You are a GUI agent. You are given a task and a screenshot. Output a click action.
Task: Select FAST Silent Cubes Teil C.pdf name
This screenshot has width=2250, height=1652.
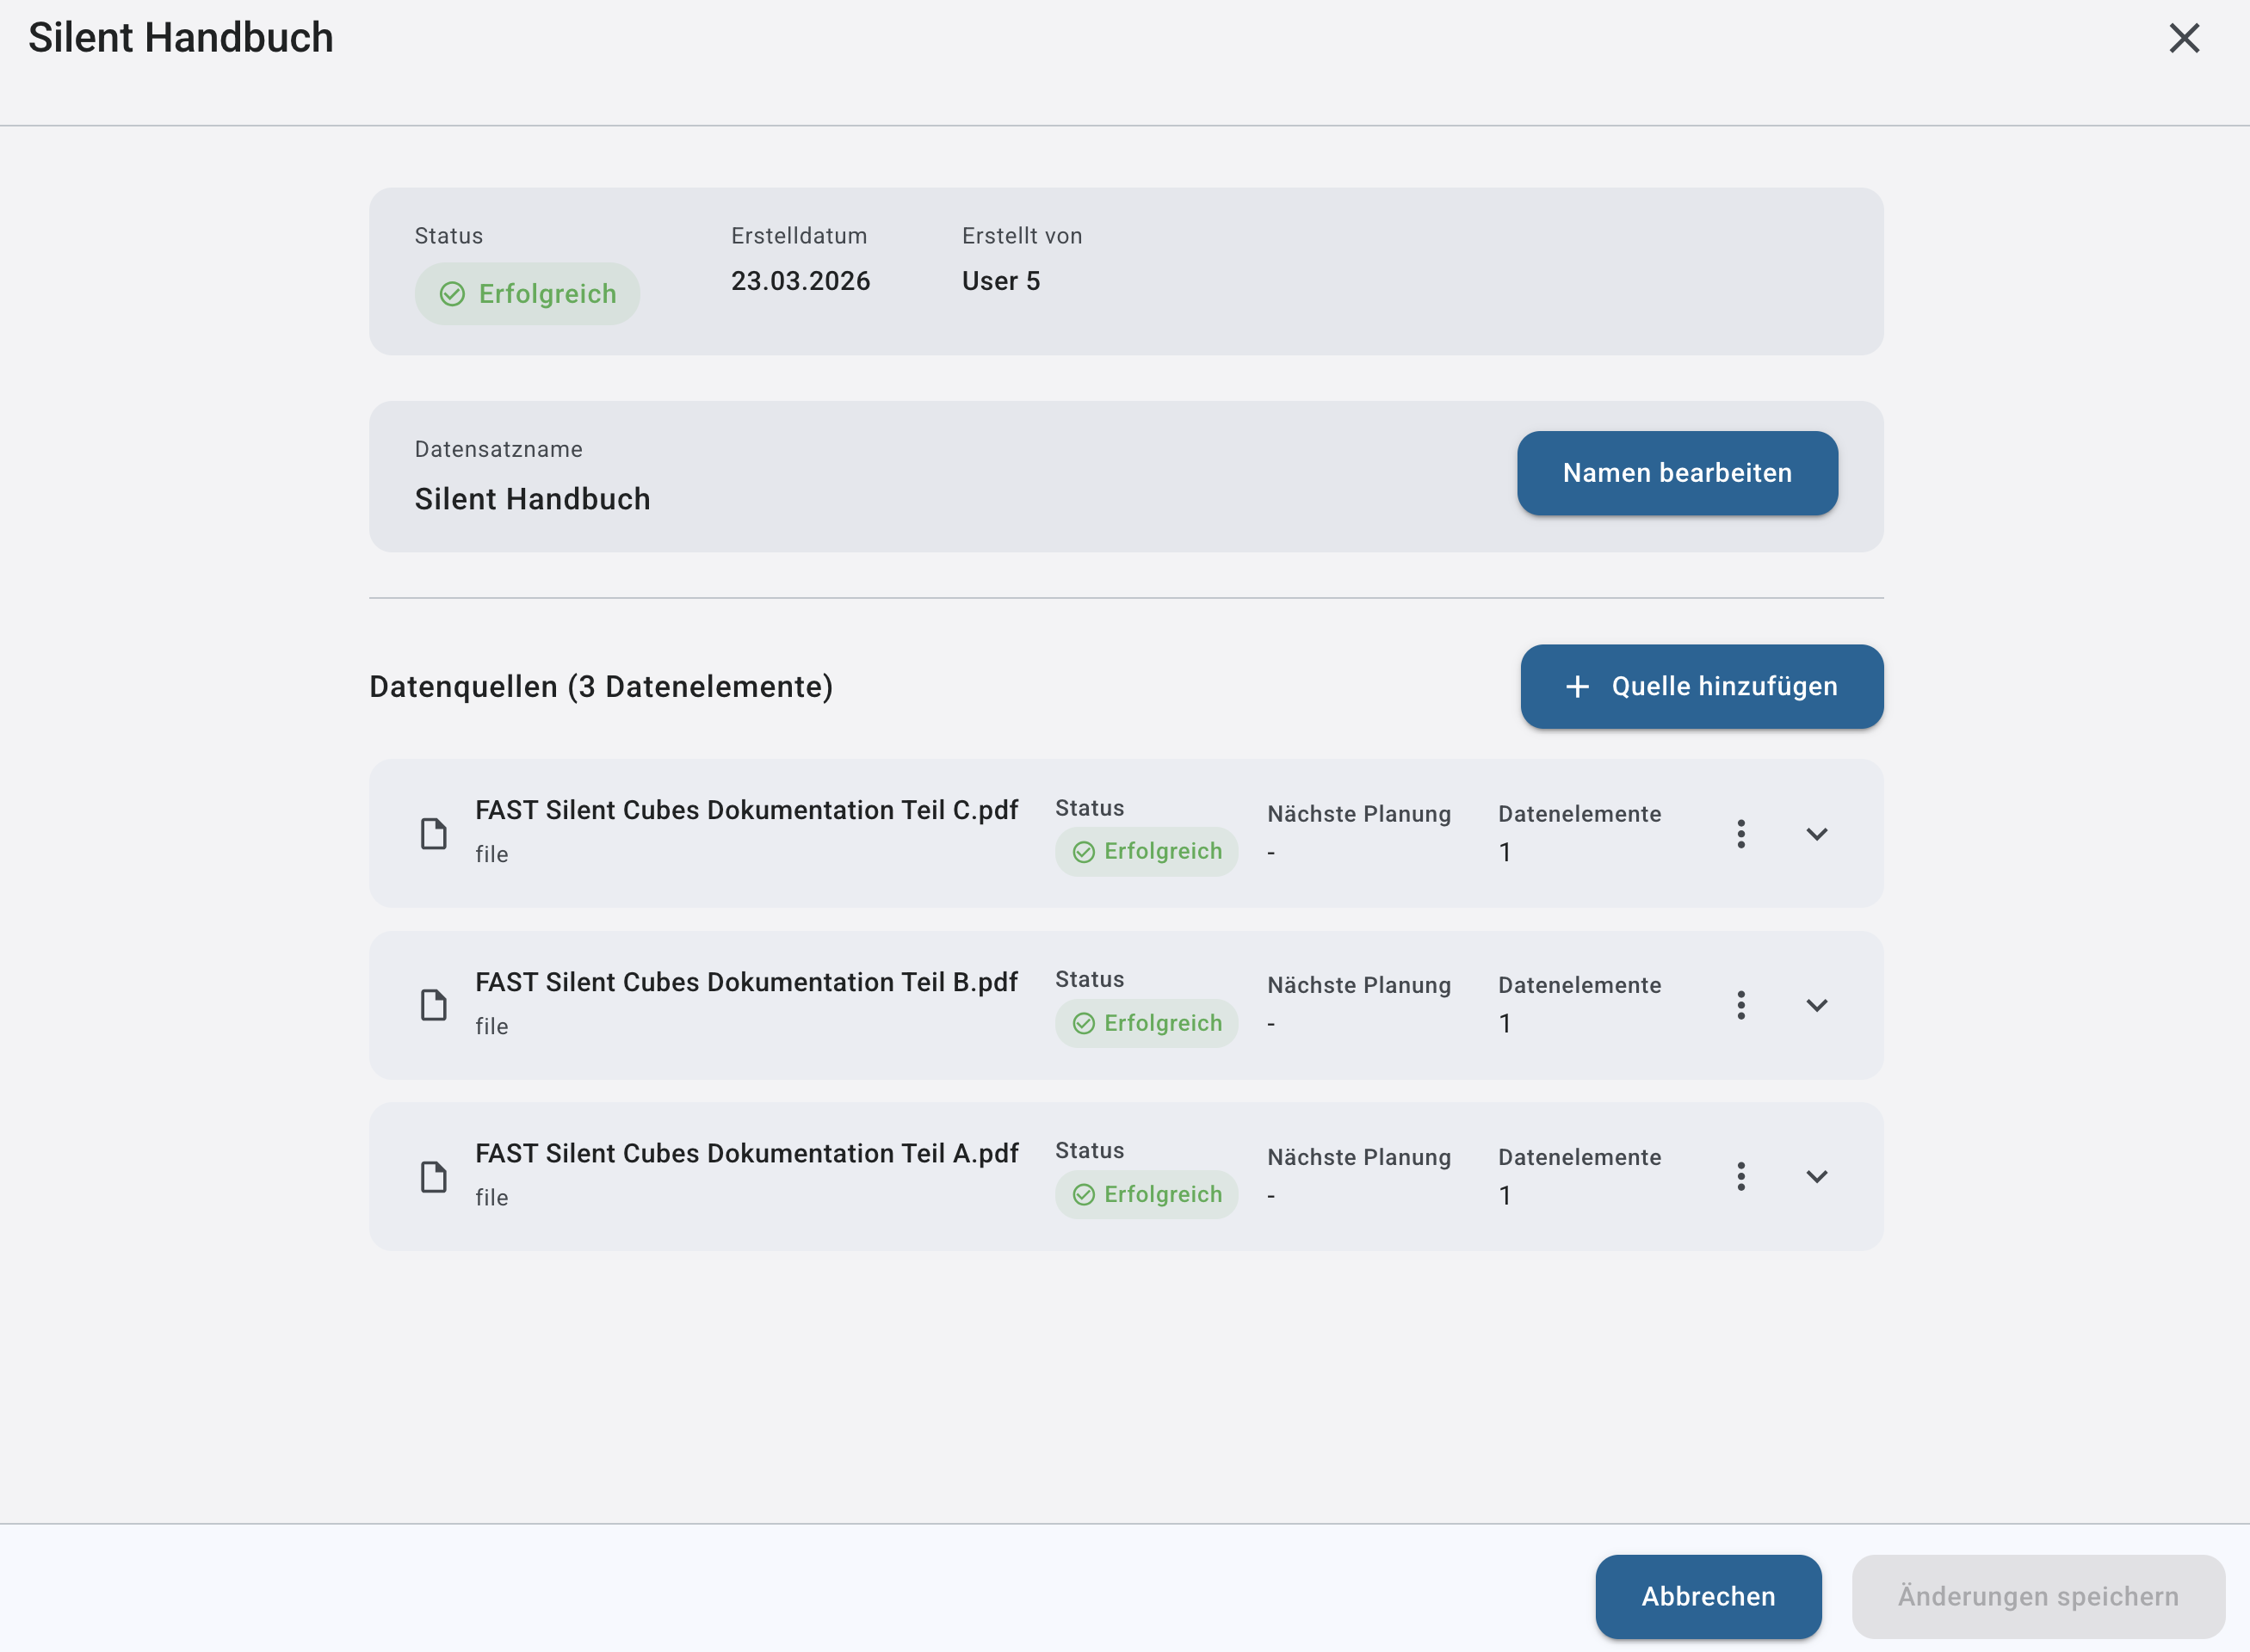(746, 810)
